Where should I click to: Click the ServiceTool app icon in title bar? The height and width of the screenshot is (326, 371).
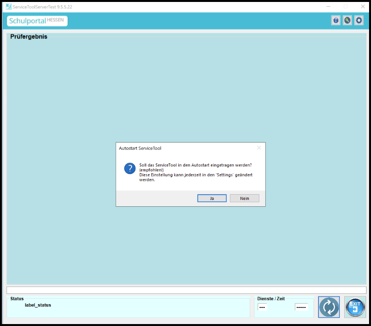pos(8,6)
